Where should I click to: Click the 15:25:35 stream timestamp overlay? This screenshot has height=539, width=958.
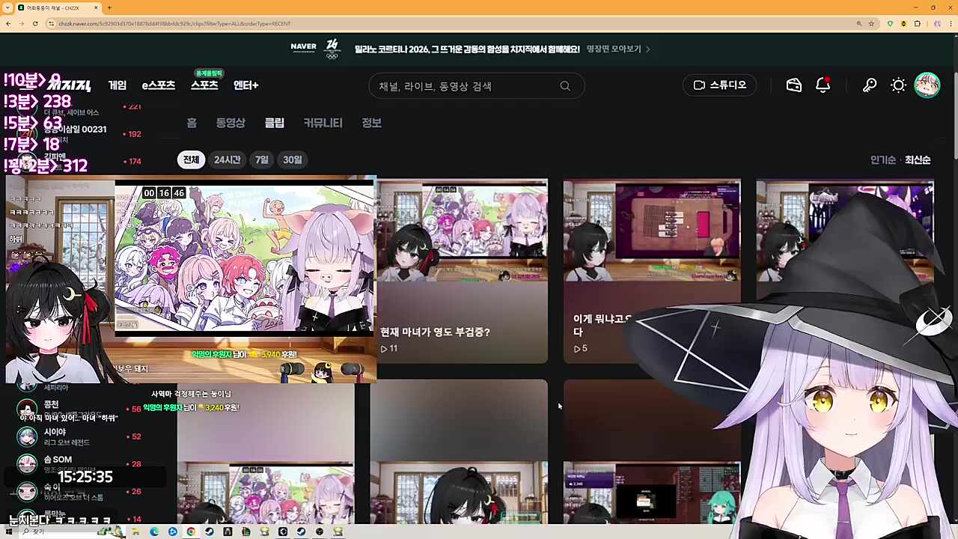(x=85, y=477)
